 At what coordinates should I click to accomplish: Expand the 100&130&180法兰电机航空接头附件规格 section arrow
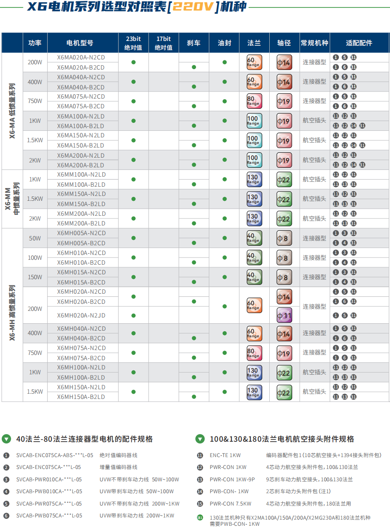pos(200,439)
